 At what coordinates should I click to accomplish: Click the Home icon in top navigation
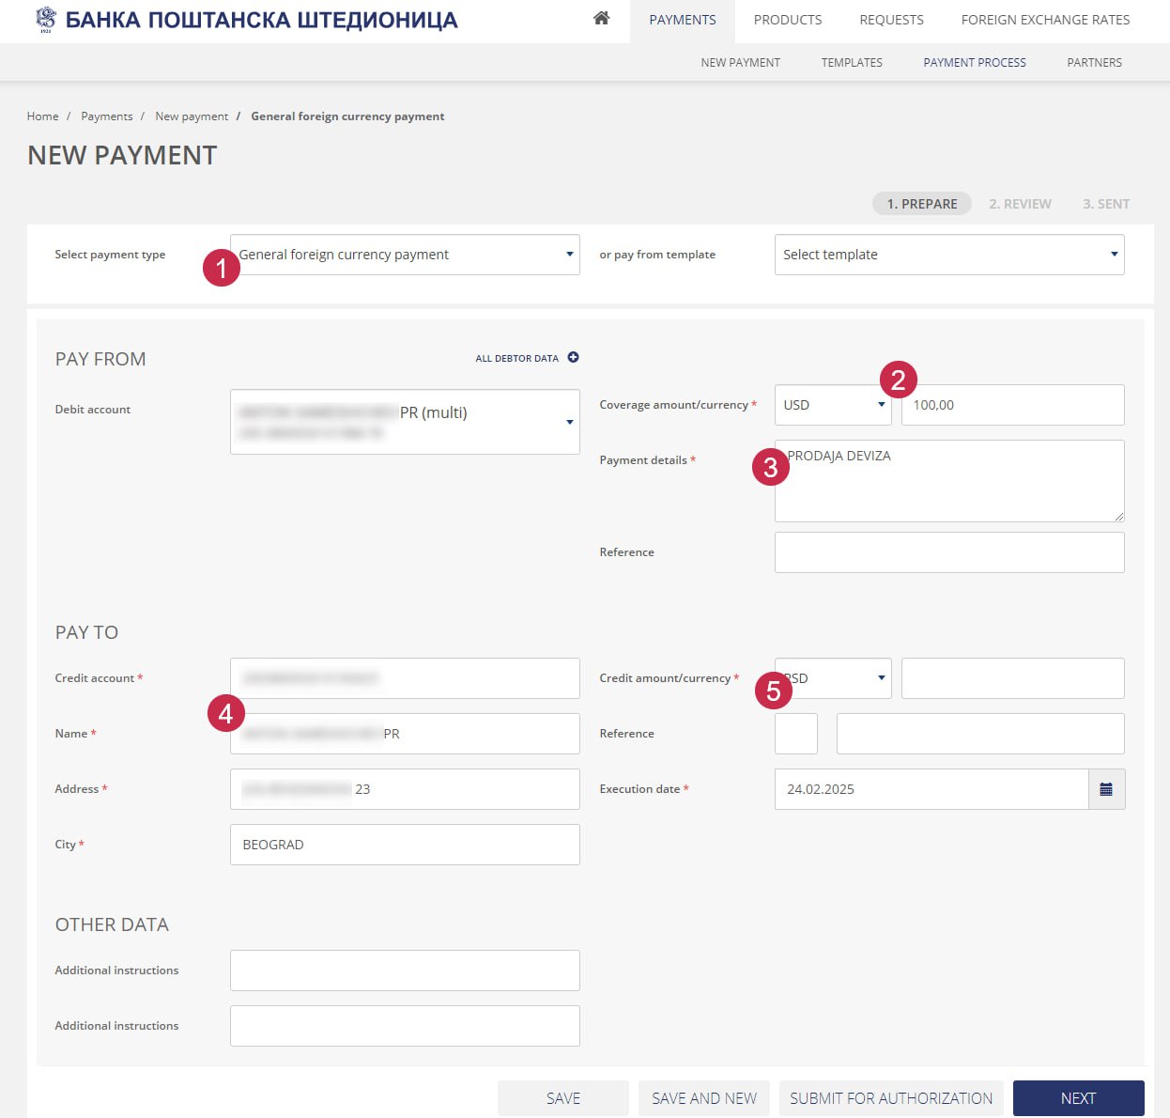click(x=601, y=19)
